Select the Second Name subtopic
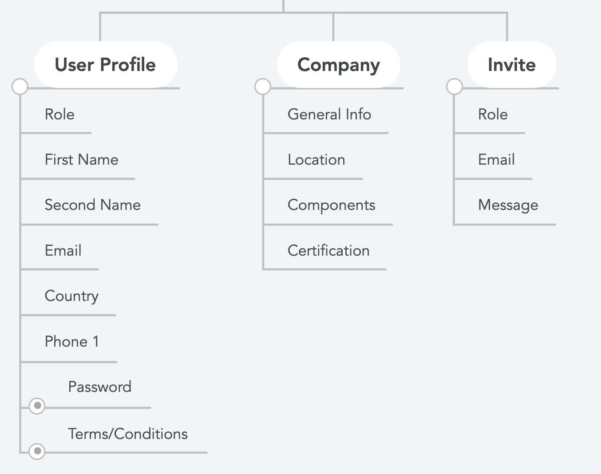Viewport: 601px width, 474px height. click(93, 205)
